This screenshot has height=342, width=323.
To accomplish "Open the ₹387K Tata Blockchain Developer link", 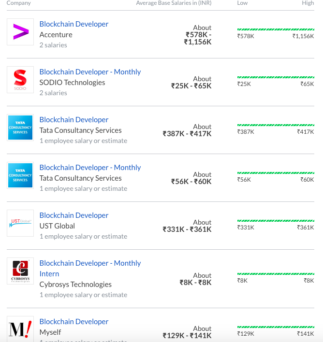I will 74,120.
